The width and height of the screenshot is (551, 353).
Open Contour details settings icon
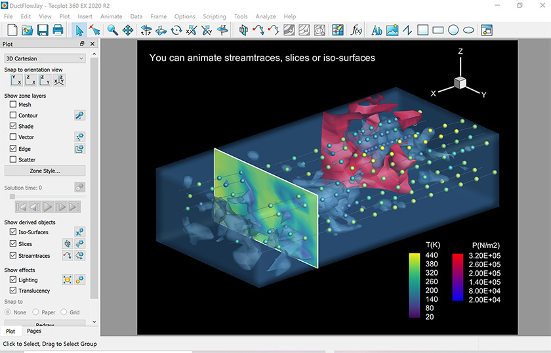pos(79,115)
